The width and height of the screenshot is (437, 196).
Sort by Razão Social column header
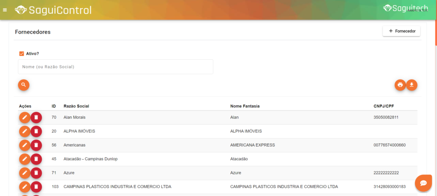pyautogui.click(x=76, y=106)
